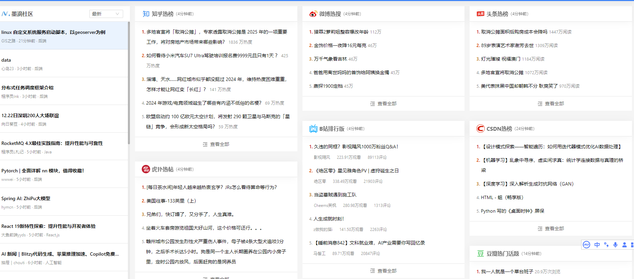Click the React.js tag
The height and width of the screenshot is (279, 634).
[53, 235]
